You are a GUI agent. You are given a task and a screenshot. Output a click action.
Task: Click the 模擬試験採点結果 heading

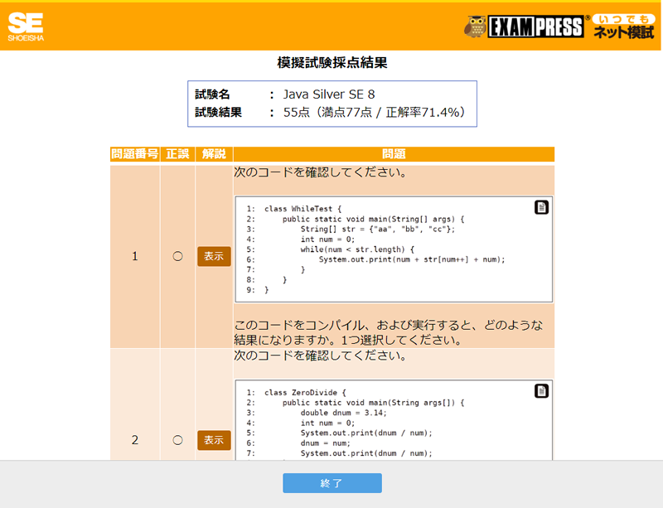[x=332, y=63]
